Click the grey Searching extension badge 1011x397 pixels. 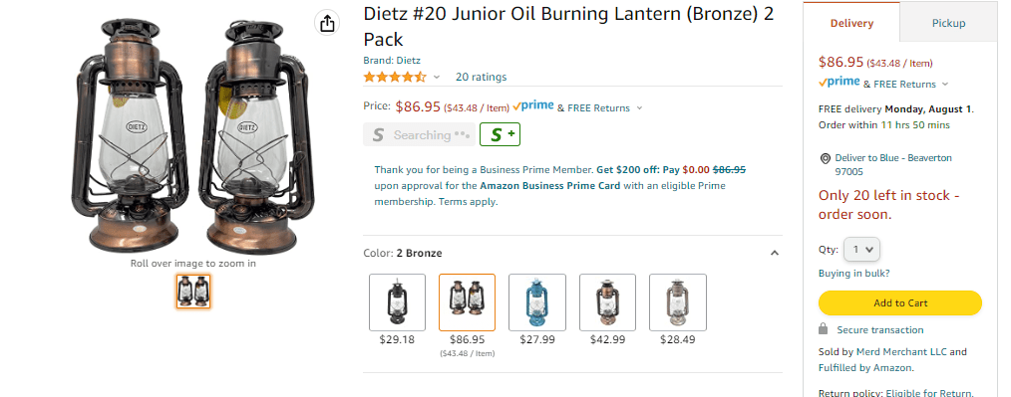tap(419, 134)
